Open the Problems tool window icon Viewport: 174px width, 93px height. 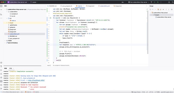coord(1,85)
